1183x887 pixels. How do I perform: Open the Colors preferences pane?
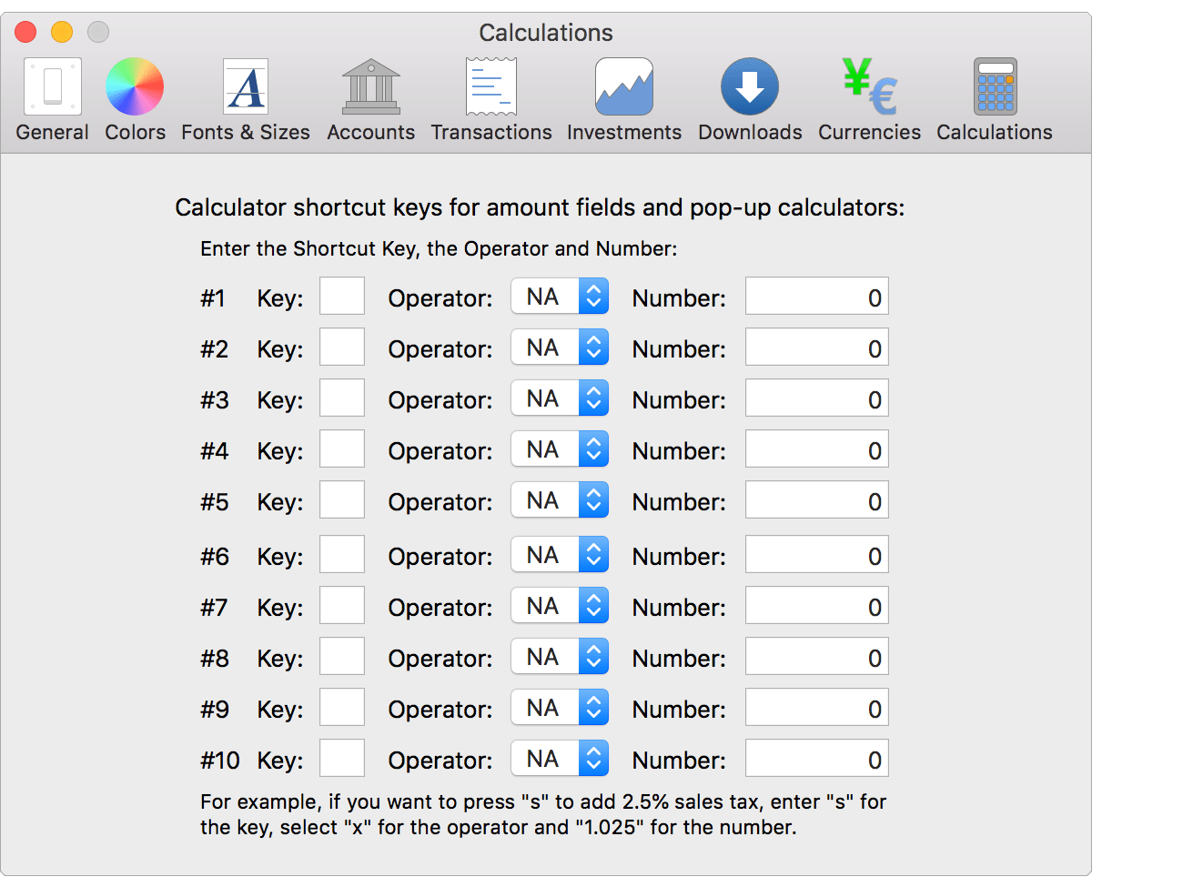tap(135, 96)
